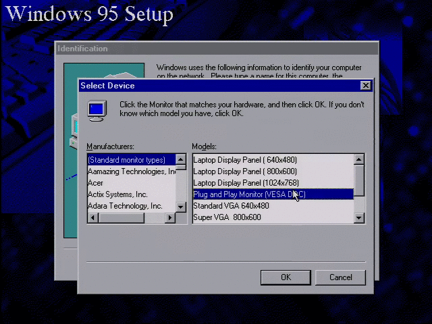Viewport: 432px width, 324px height.
Task: Click Manufacturers list scroll down arrow
Action: tap(181, 207)
